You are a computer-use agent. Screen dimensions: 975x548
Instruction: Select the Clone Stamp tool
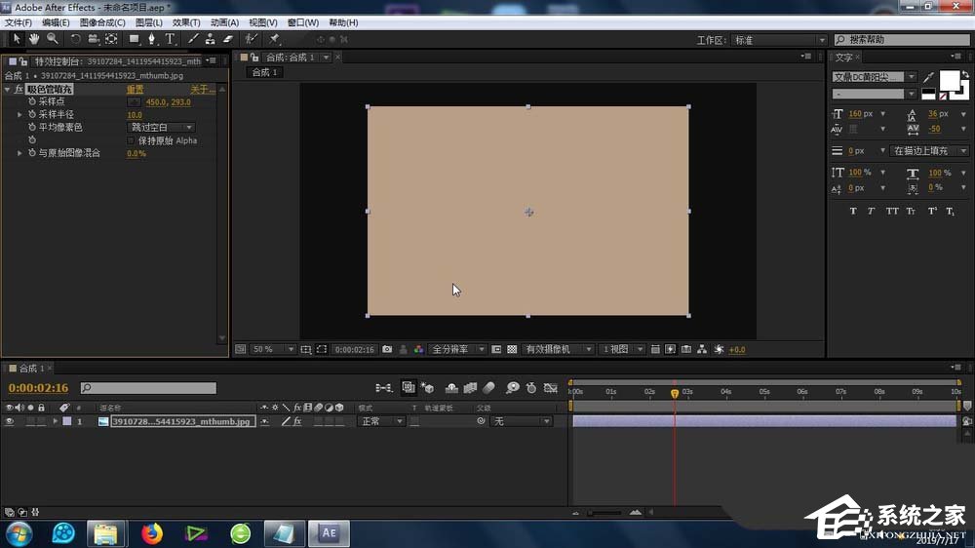tap(211, 39)
